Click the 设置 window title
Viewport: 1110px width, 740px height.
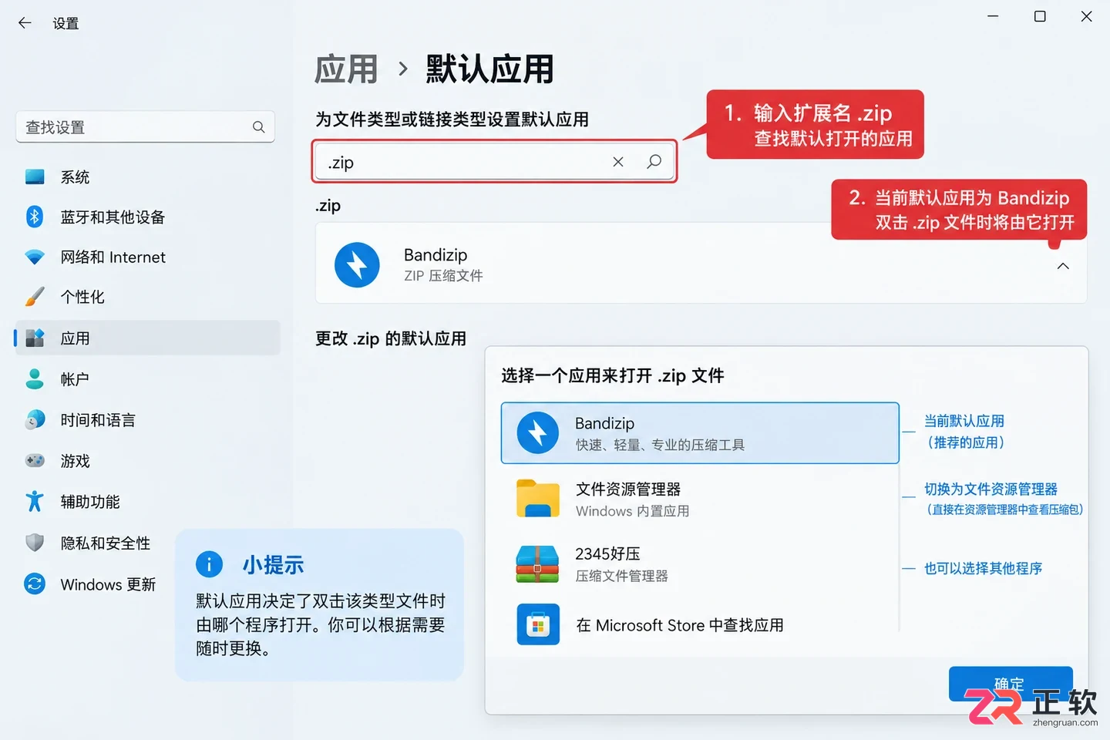pyautogui.click(x=66, y=24)
